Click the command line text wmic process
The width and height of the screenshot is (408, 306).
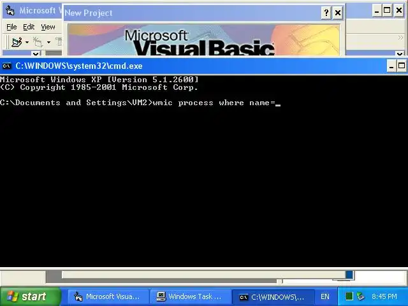(183, 103)
